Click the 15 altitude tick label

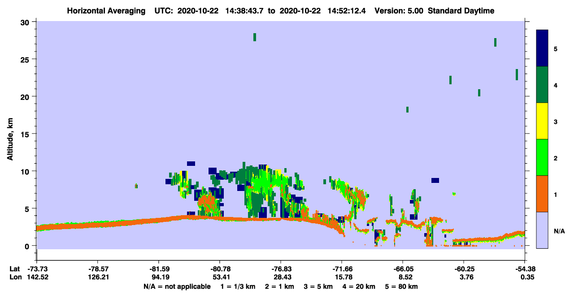click(26, 134)
